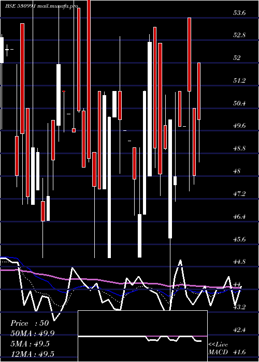259x362 pixels.
Task: Click the 45.6 price axis label
Action: click(x=239, y=239)
